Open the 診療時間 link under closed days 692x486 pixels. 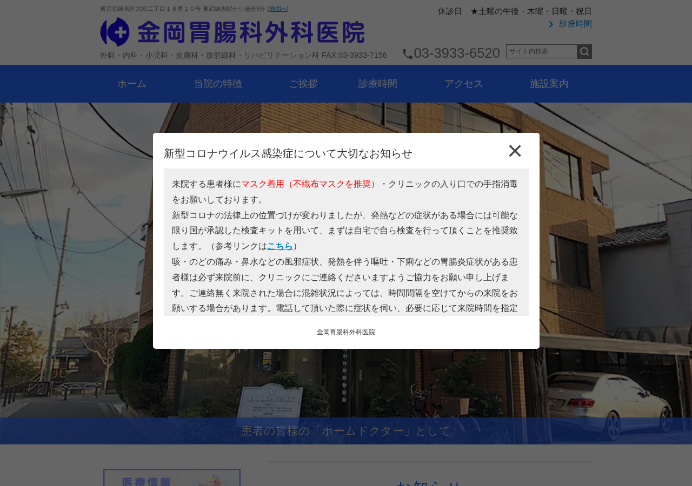[x=575, y=24]
